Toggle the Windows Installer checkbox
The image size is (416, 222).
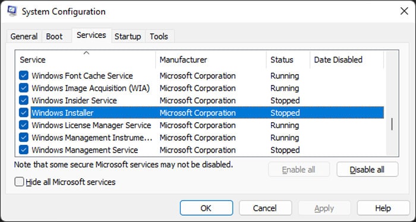coord(24,113)
